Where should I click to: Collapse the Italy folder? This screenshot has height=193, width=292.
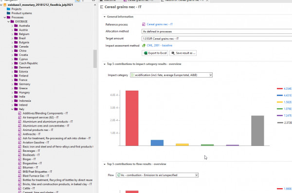(12, 109)
